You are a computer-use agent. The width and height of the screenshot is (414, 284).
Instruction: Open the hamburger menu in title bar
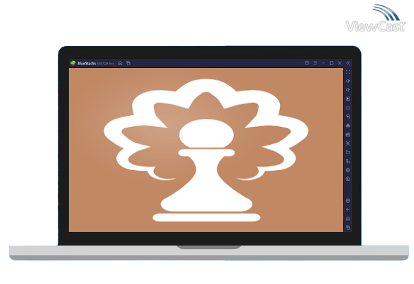pos(315,63)
